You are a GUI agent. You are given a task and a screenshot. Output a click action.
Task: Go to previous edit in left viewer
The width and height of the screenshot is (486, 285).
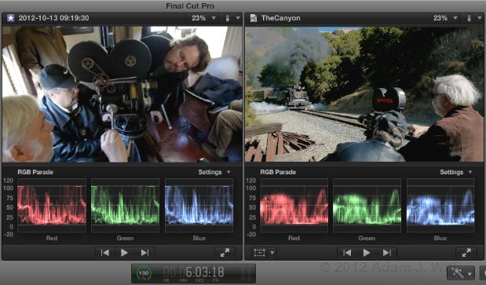pos(105,253)
